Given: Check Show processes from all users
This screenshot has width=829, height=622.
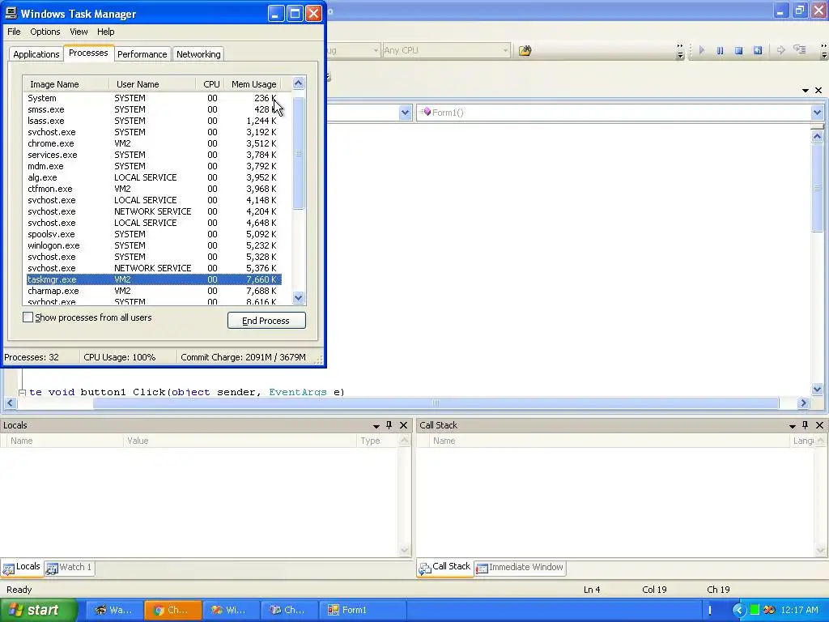Looking at the screenshot, I should [28, 317].
